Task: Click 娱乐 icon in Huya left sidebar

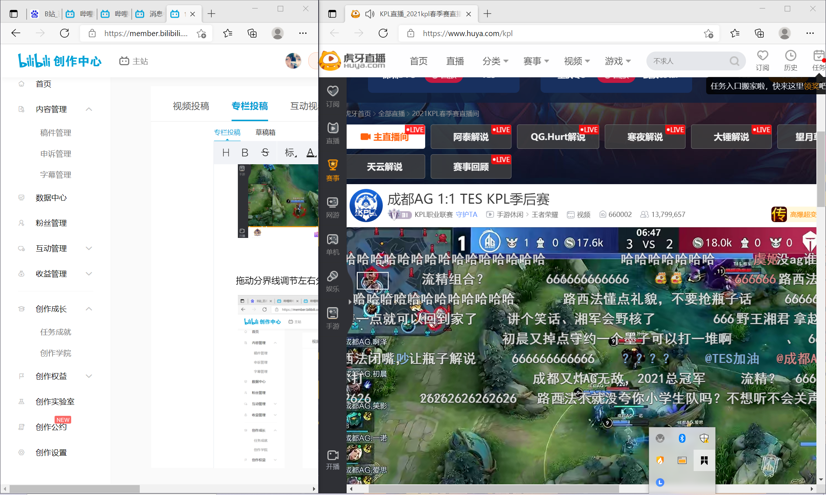Action: point(333,281)
